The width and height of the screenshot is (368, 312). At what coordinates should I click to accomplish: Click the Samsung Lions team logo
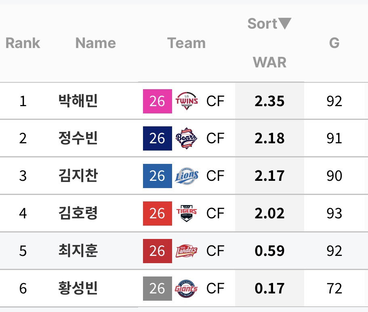pyautogui.click(x=187, y=176)
